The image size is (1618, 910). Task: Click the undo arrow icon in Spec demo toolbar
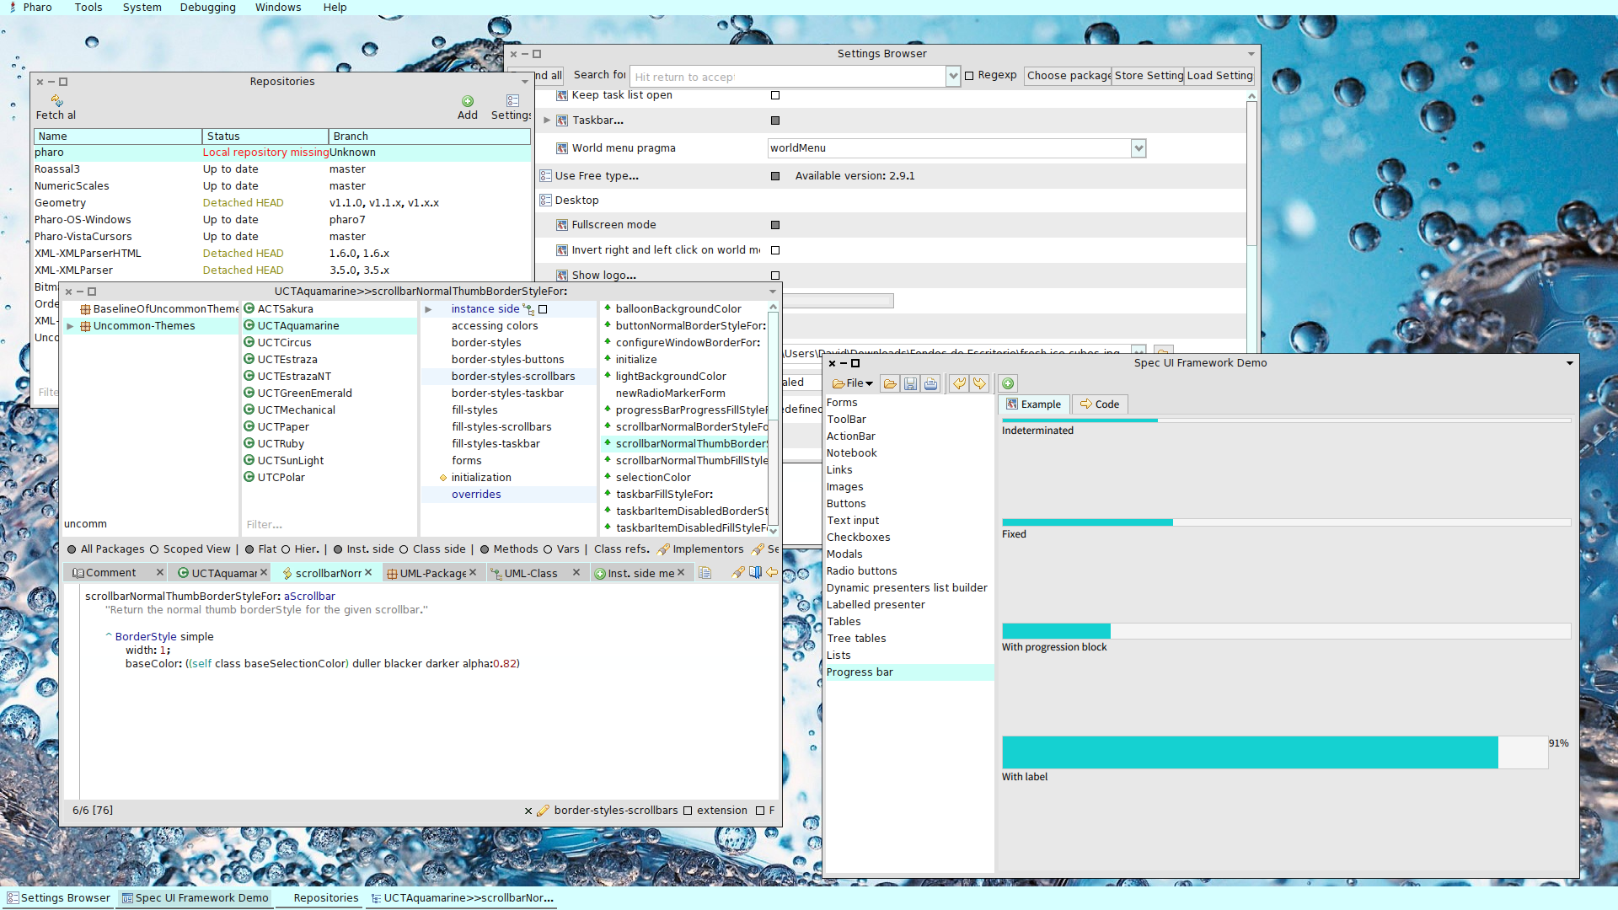[x=959, y=384]
